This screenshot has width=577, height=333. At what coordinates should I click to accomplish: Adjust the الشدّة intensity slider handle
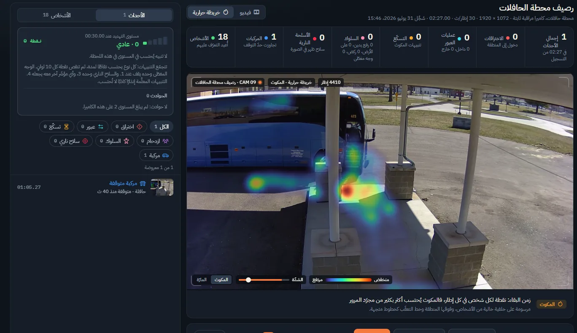point(248,279)
